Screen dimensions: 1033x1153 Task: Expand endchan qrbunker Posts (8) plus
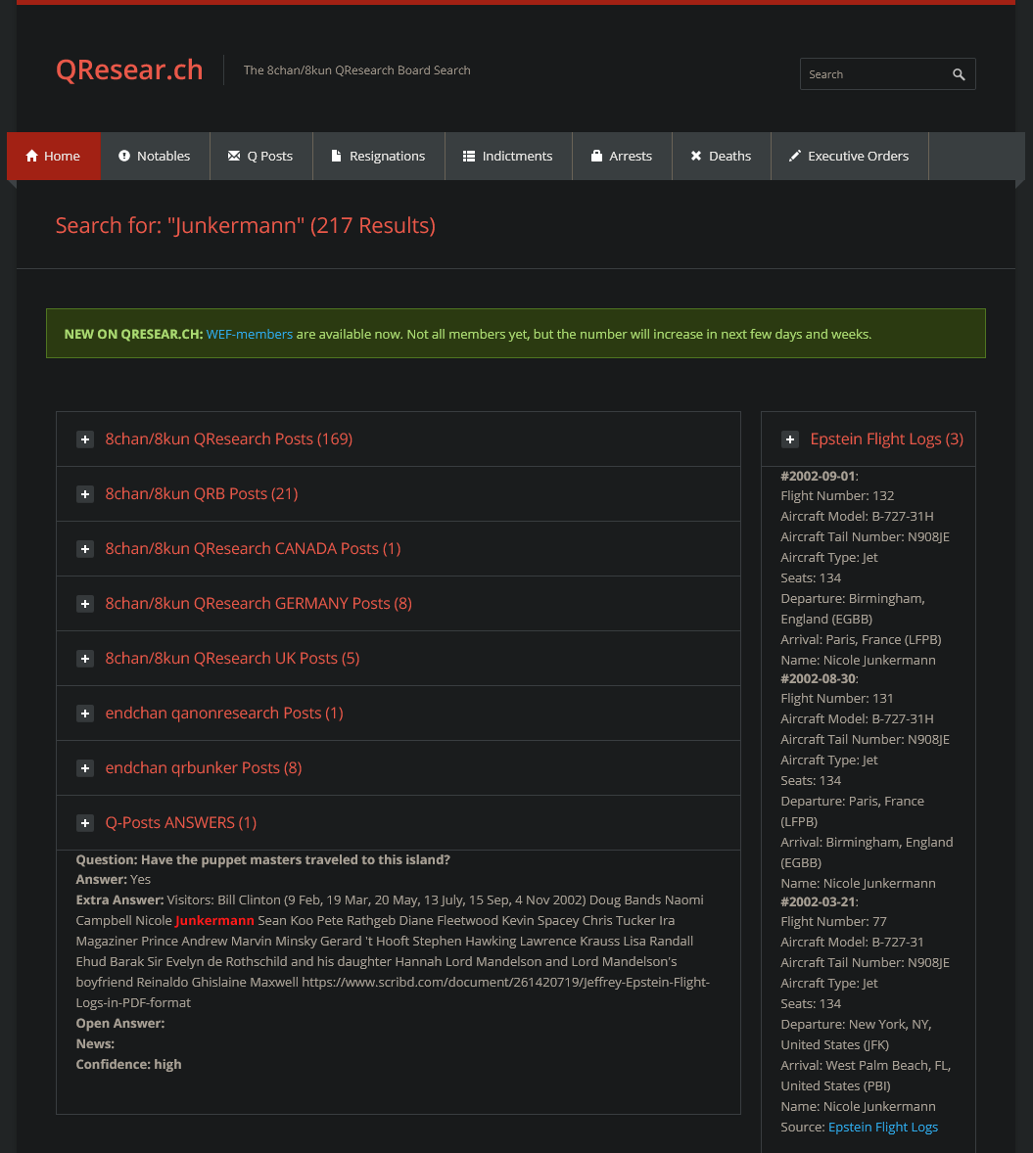pyautogui.click(x=85, y=768)
